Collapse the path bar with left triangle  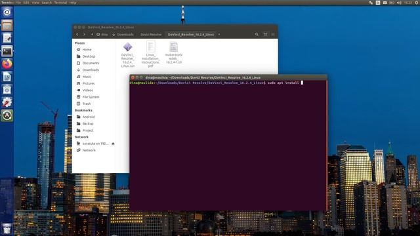click(92, 35)
